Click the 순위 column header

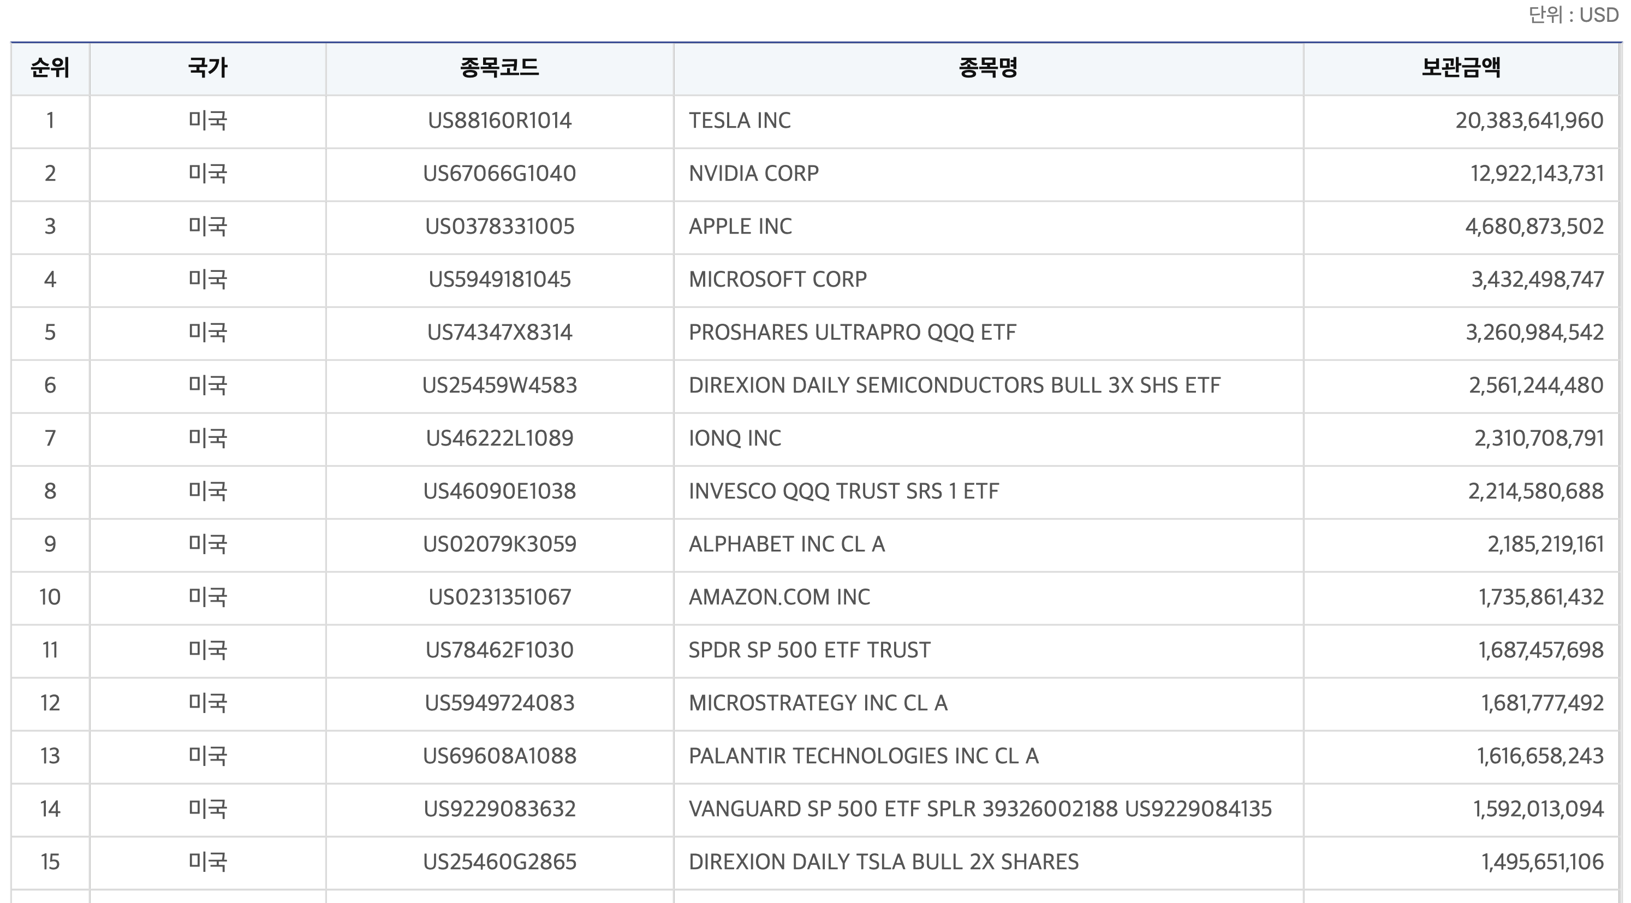point(50,68)
